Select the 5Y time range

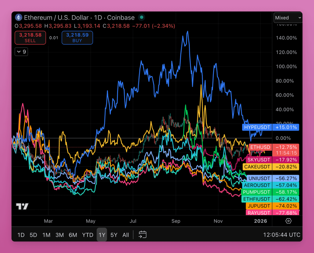coord(114,235)
